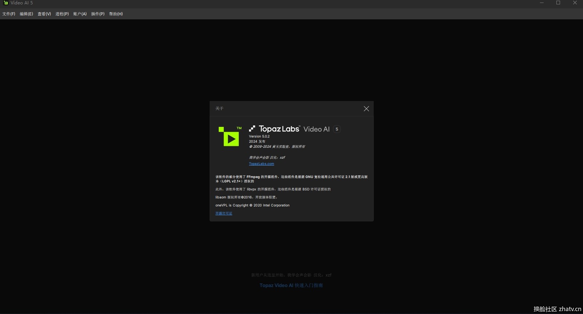This screenshot has height=314, width=583.
Task: Open the 编辑(E) menu
Action: (x=26, y=14)
